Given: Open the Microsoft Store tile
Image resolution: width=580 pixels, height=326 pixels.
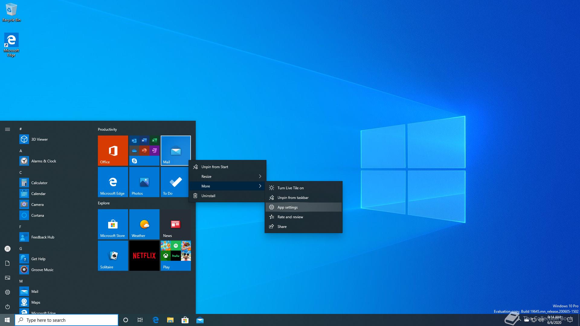Looking at the screenshot, I should (113, 224).
